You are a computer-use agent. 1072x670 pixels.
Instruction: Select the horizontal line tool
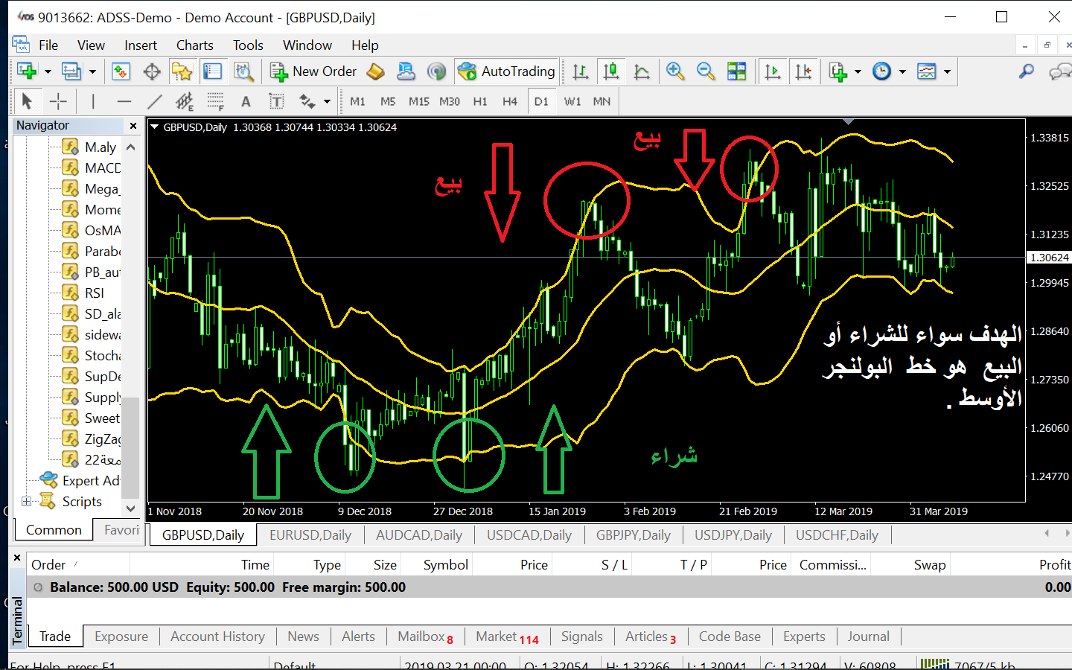click(124, 101)
